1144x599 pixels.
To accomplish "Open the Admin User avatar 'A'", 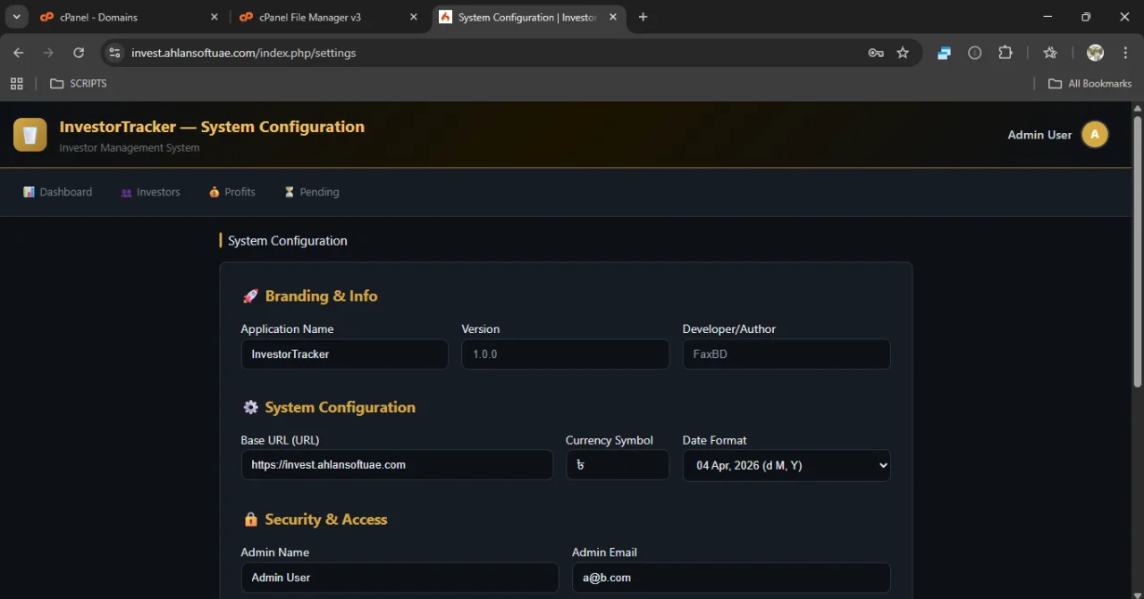I will coord(1095,135).
